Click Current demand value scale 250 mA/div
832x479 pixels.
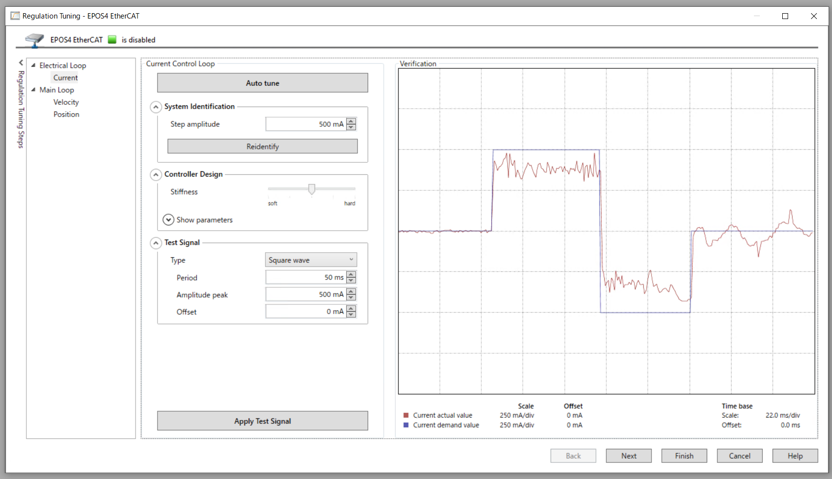(517, 425)
